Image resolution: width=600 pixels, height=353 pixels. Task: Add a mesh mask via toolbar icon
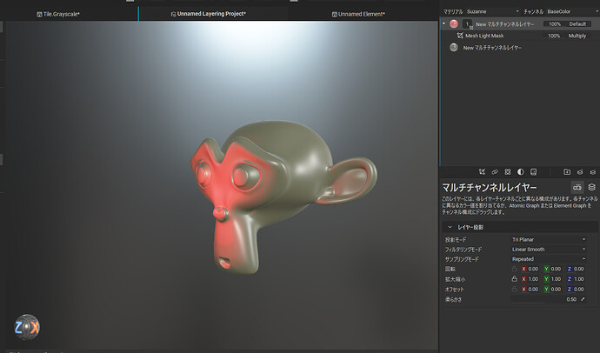pyautogui.click(x=482, y=172)
